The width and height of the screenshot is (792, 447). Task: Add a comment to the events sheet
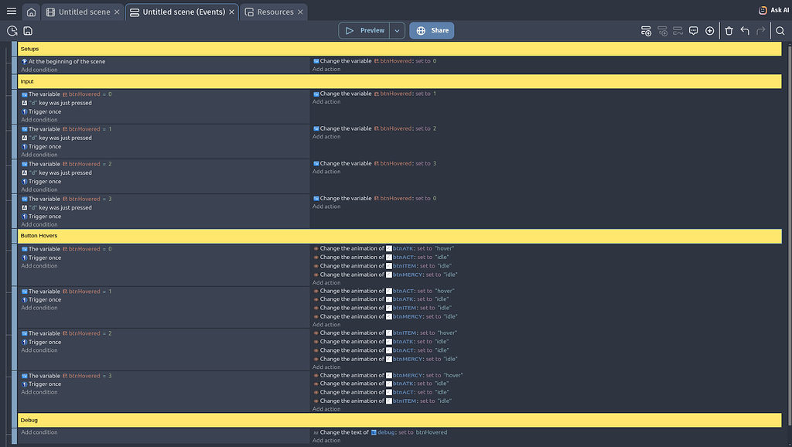694,31
